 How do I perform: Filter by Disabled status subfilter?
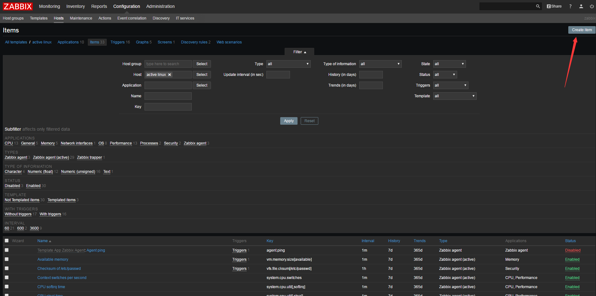pos(12,186)
